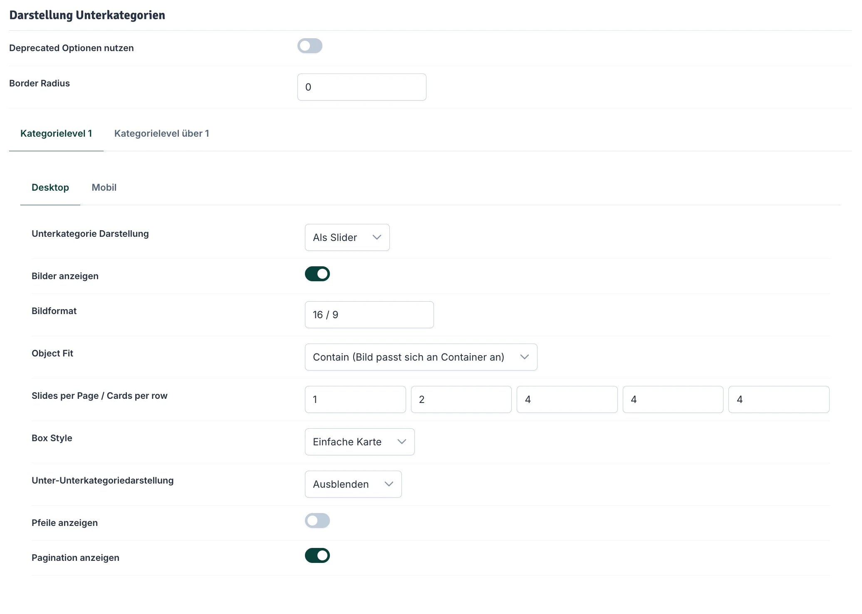Click the Bildformat field showing 16 / 9
Screen dimensions: 862x614
tap(369, 314)
